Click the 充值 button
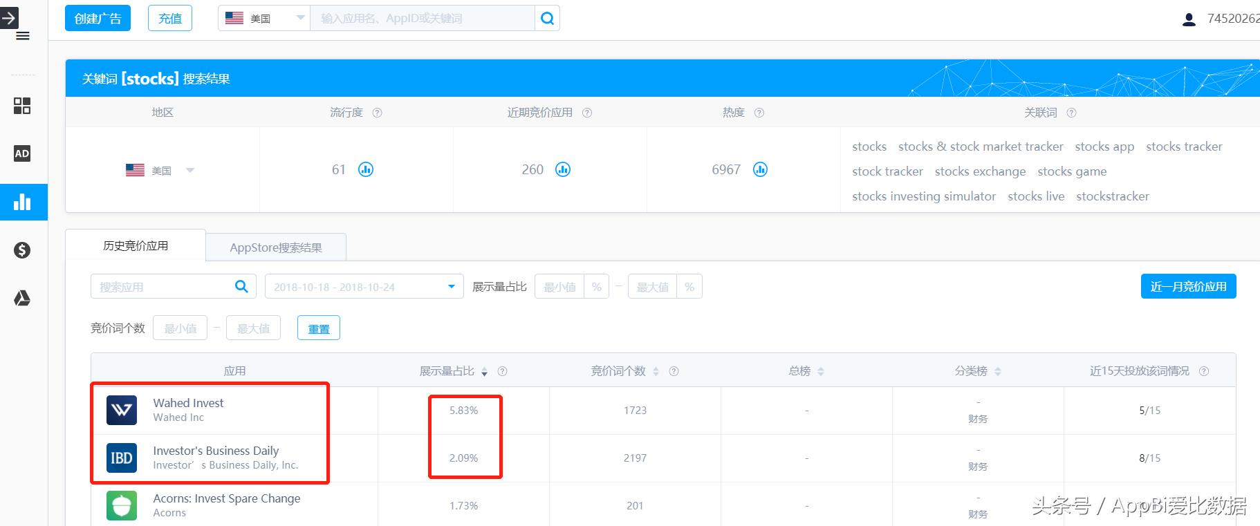The height and width of the screenshot is (526, 1260). 170,19
